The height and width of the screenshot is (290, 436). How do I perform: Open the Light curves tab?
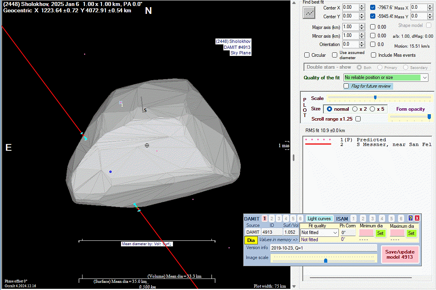(x=319, y=219)
